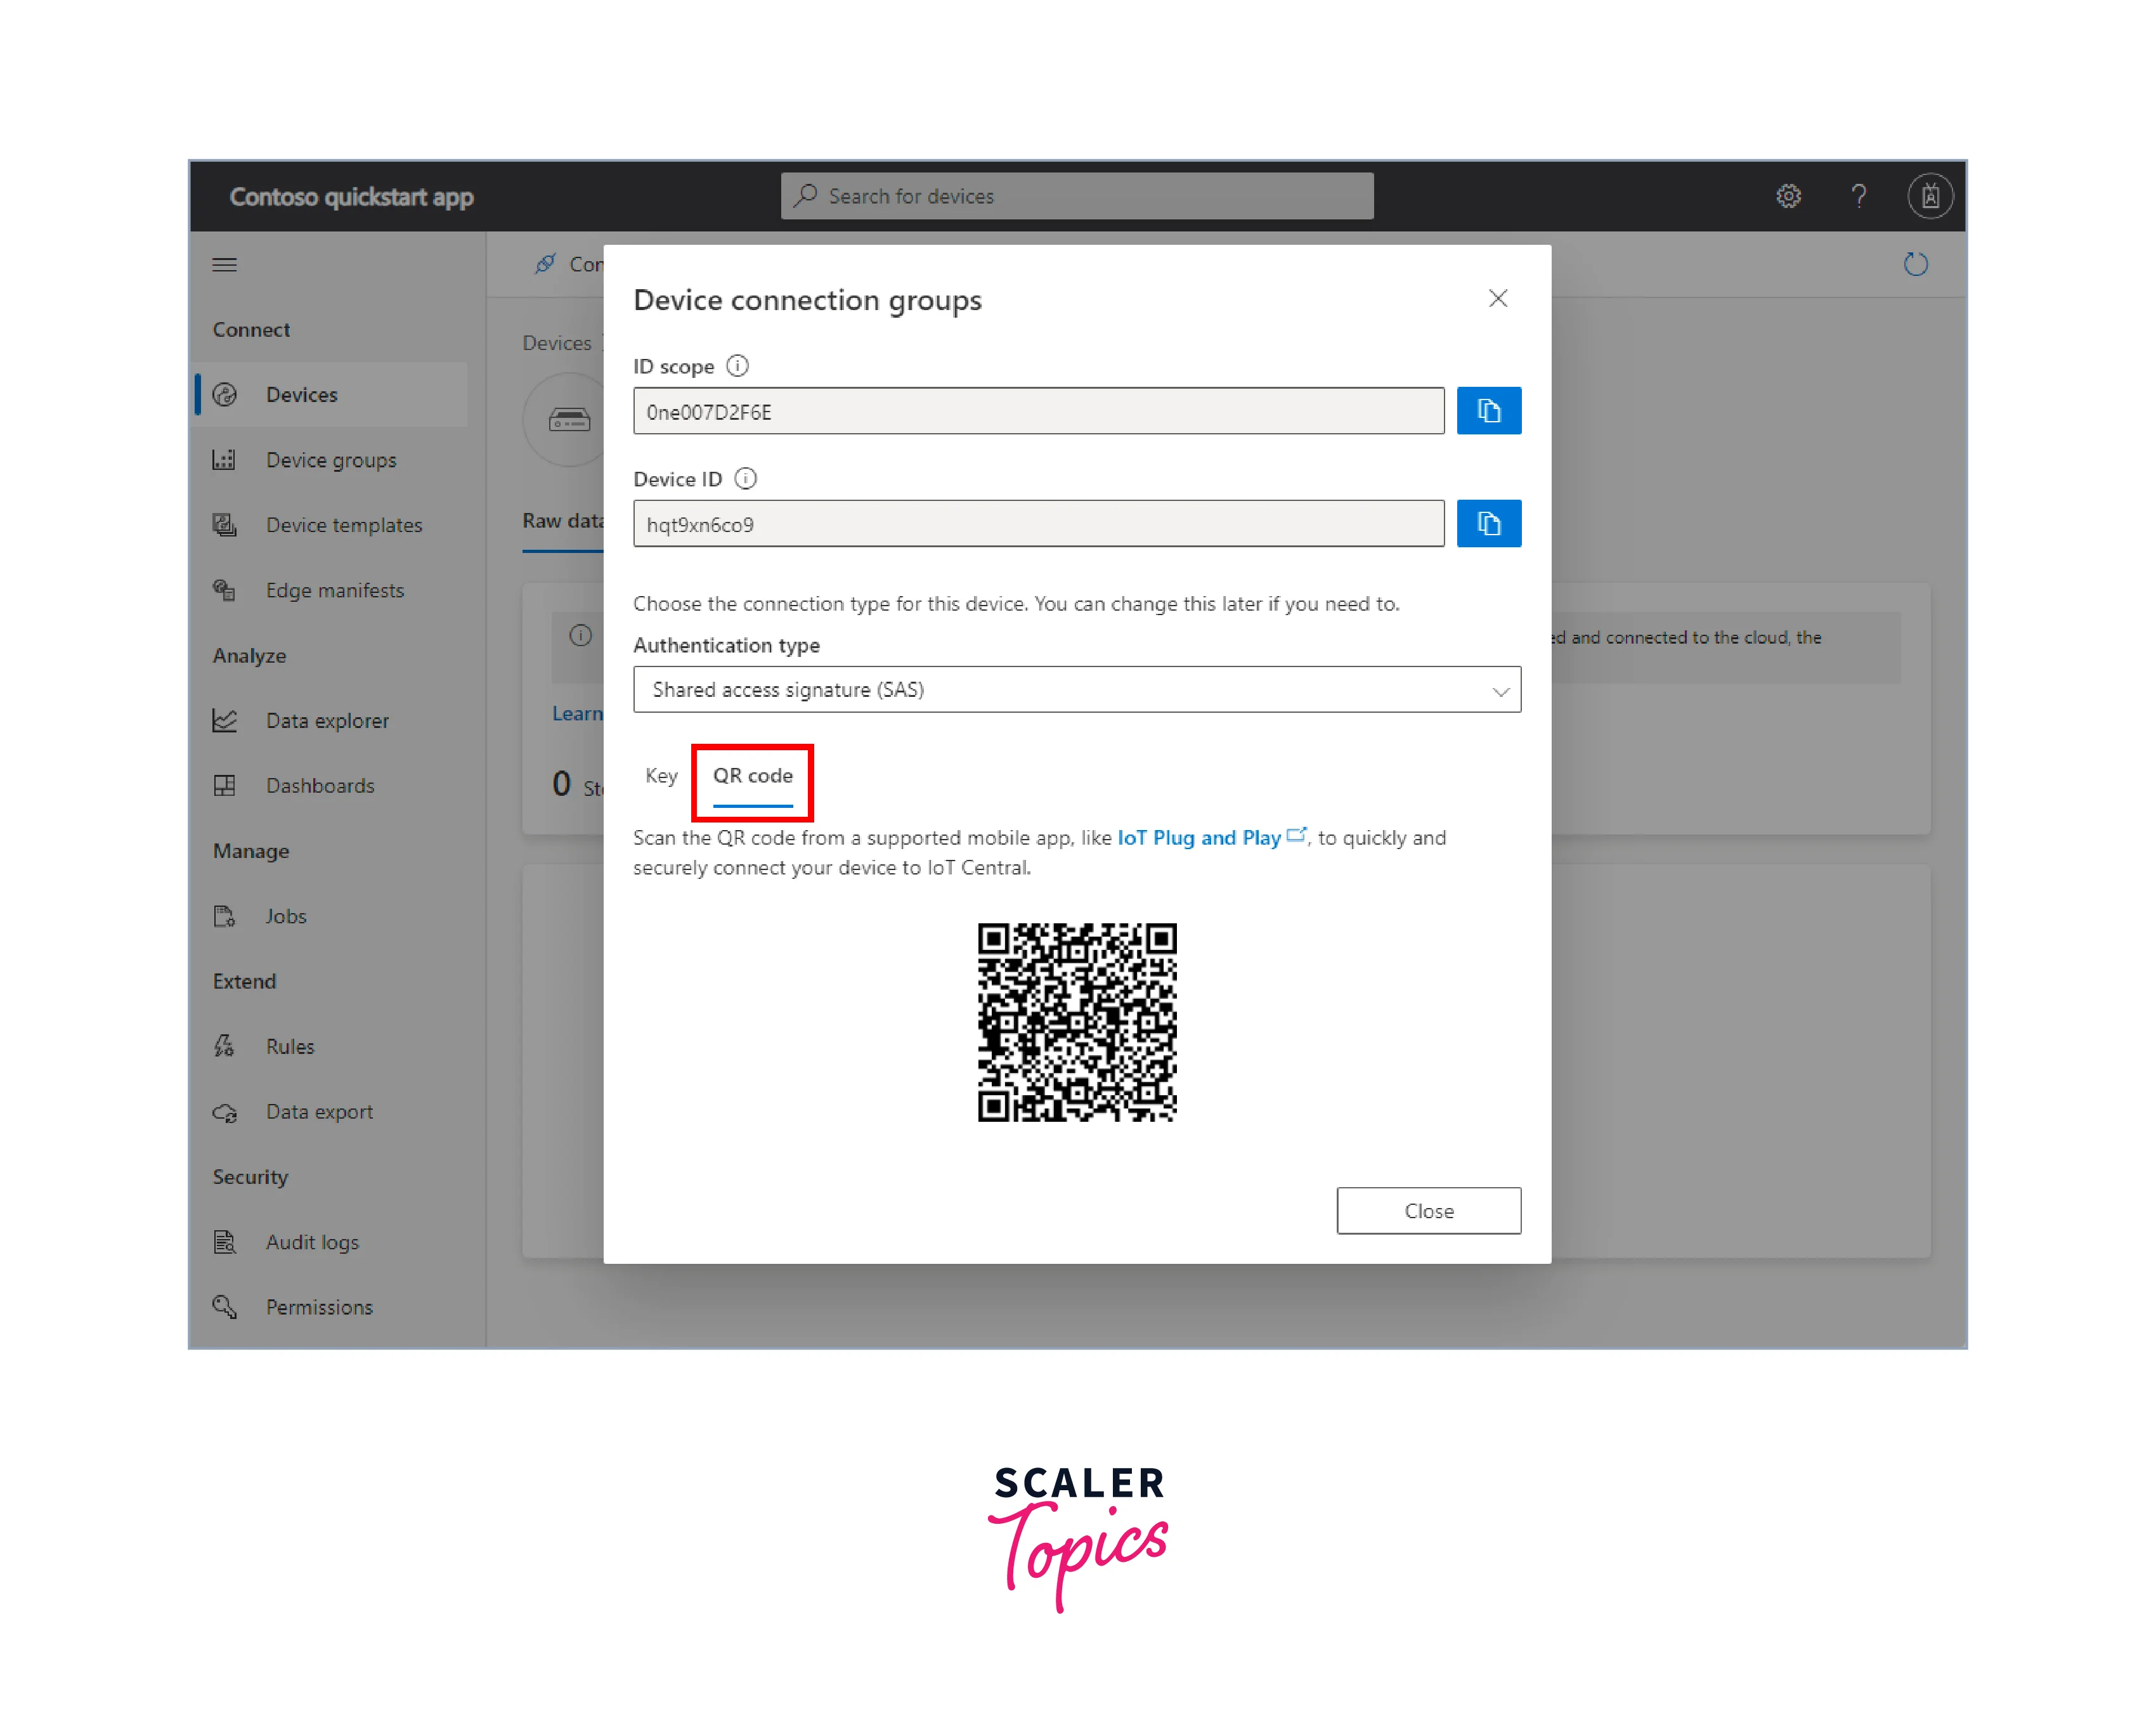This screenshot has width=2156, height=1735.
Task: Open the user account avatar menu
Action: 1930,196
